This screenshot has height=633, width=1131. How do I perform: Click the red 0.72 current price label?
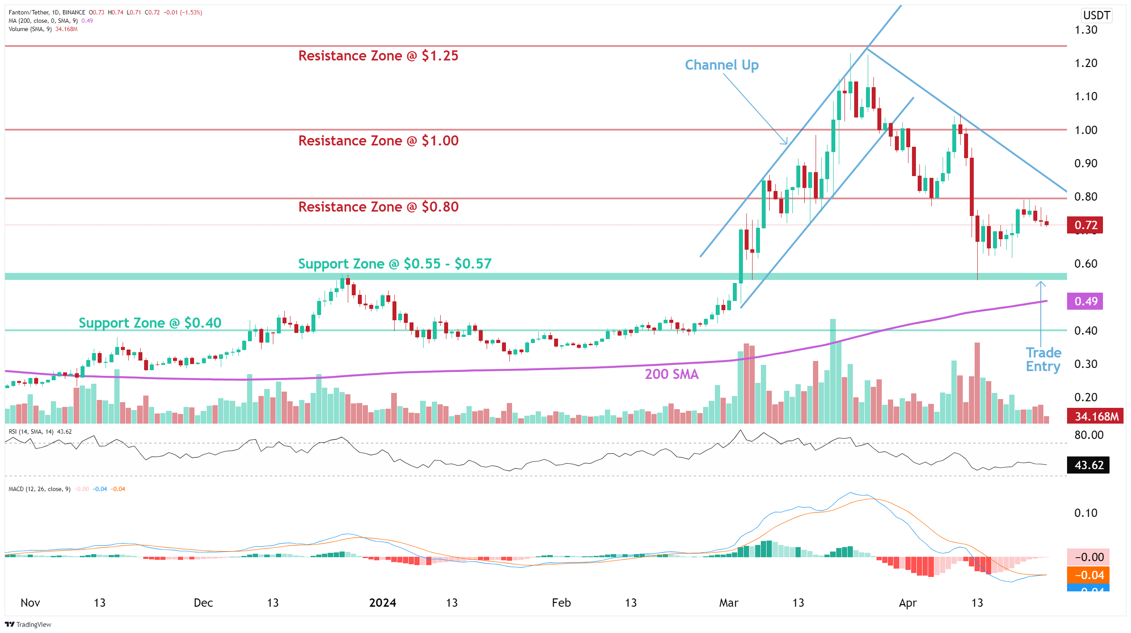click(1087, 225)
